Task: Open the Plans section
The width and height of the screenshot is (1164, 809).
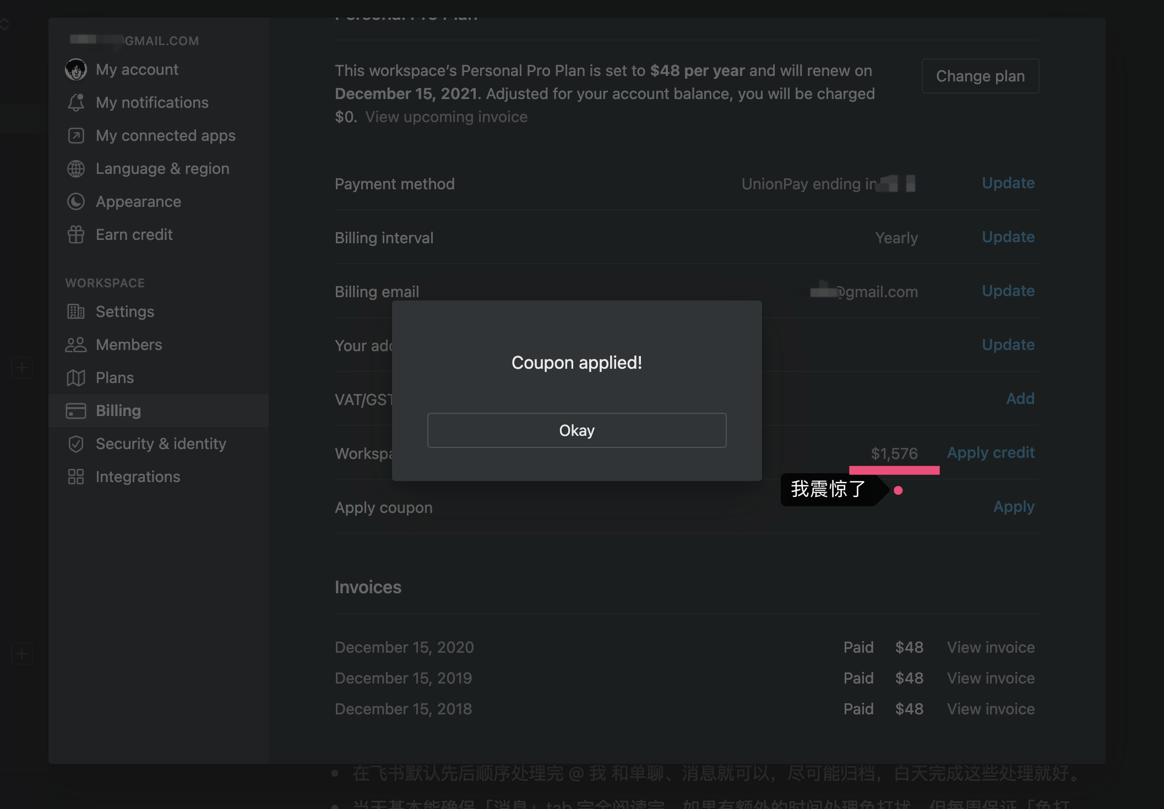Action: [115, 378]
